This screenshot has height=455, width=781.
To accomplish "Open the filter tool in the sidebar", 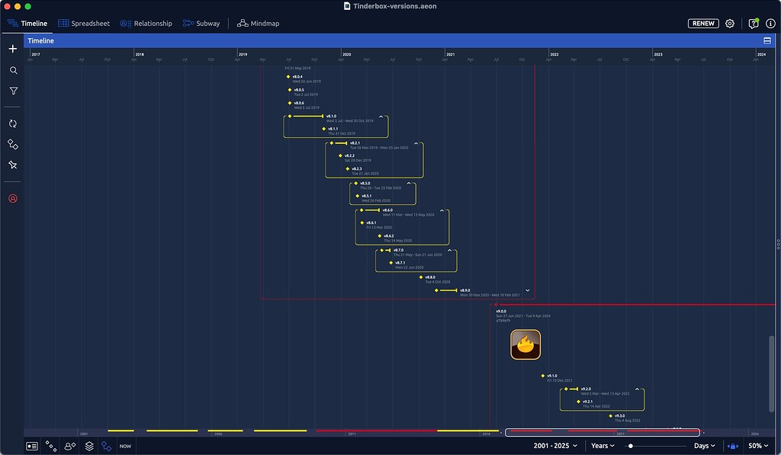I will [x=11, y=90].
